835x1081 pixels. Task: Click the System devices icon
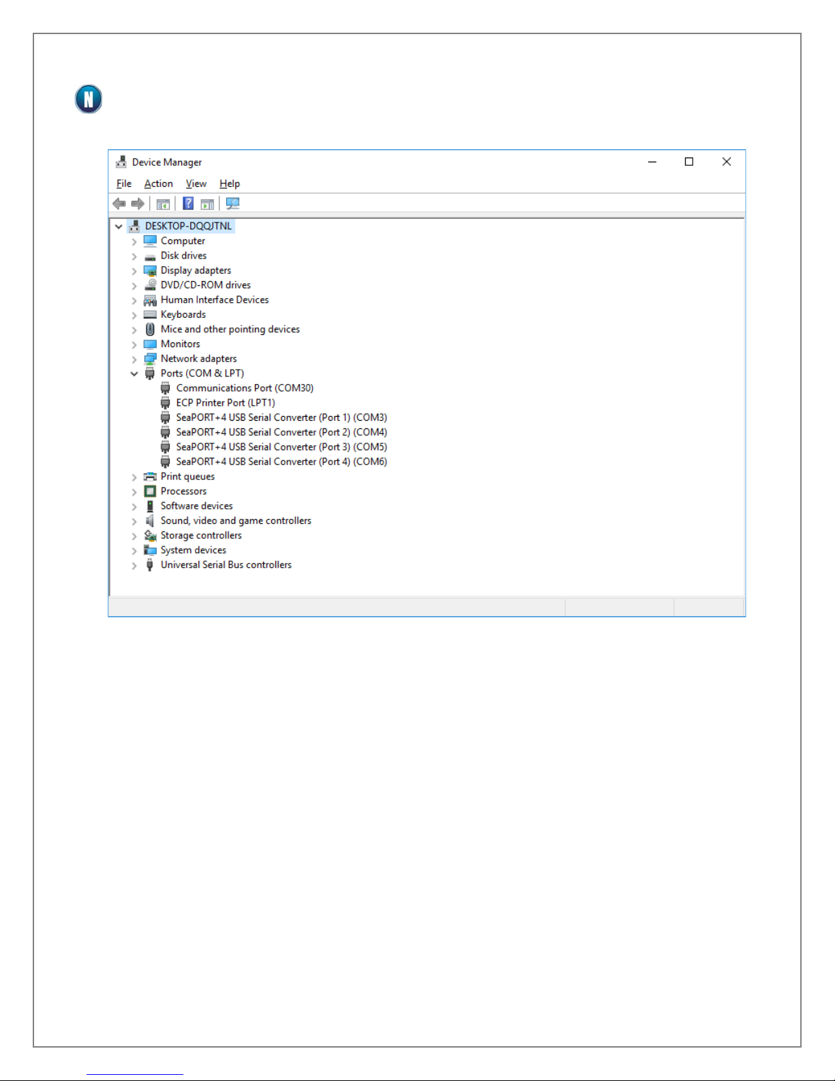pyautogui.click(x=150, y=550)
